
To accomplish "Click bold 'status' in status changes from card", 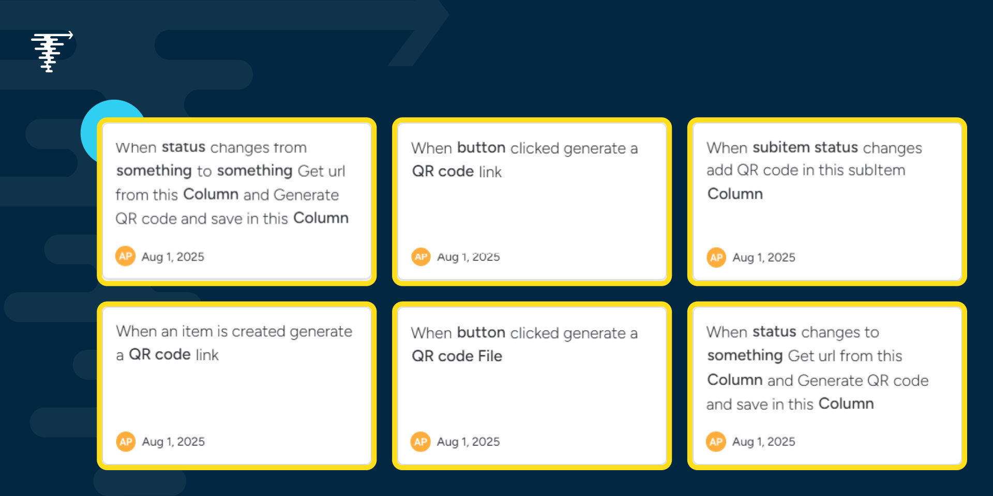I will point(184,147).
